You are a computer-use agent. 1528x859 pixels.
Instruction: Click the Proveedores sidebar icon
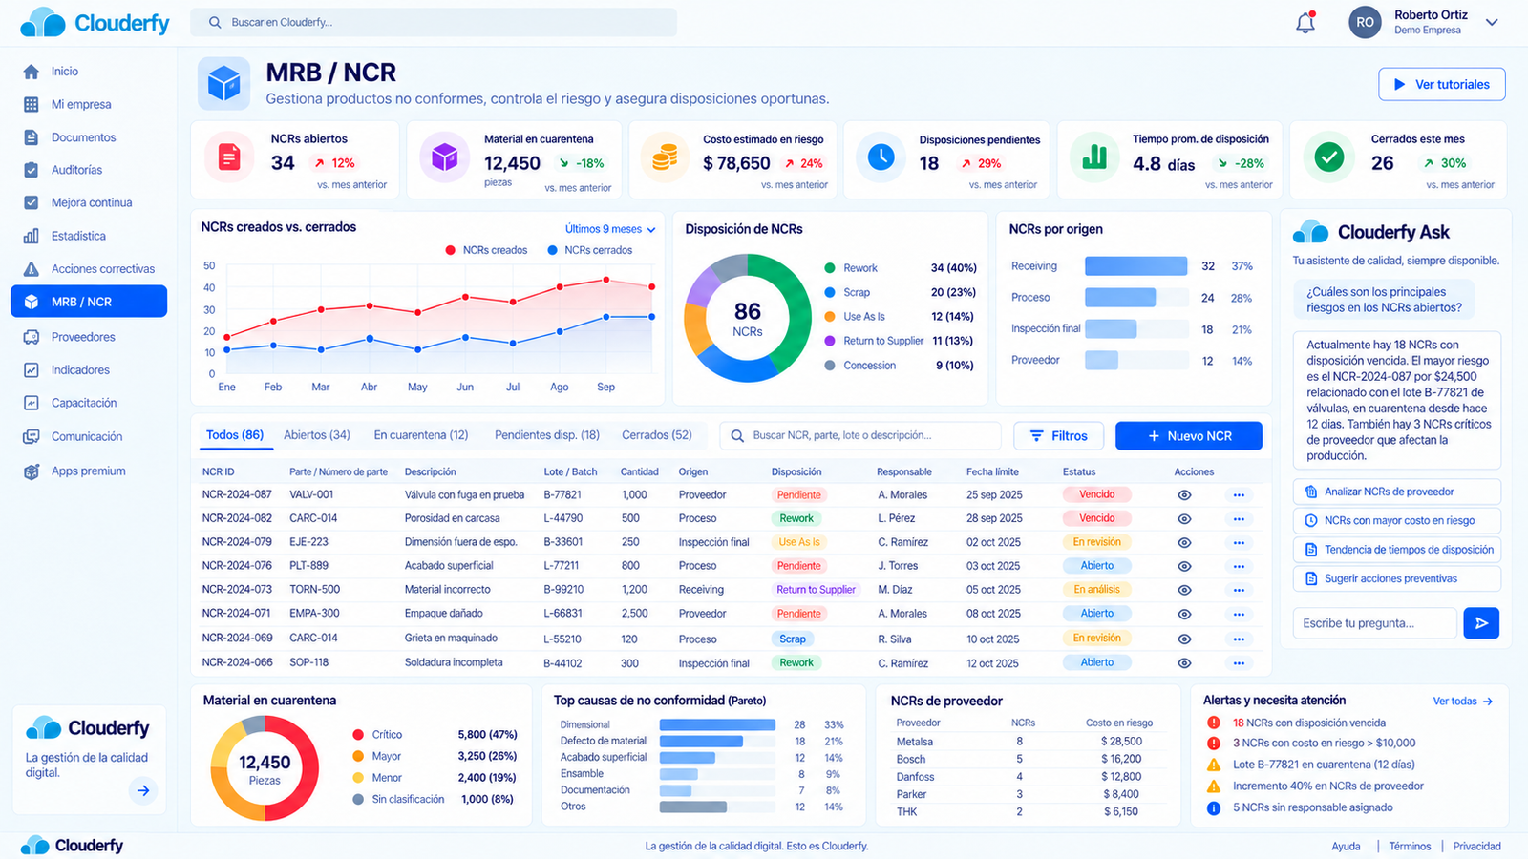pyautogui.click(x=32, y=337)
